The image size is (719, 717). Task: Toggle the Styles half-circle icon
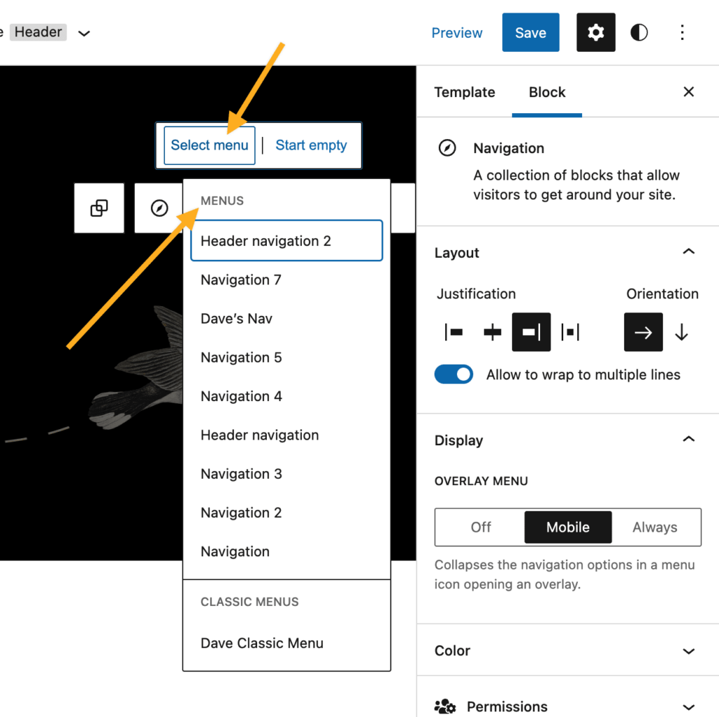[639, 32]
